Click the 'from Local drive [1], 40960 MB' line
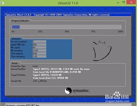This screenshot has width=137, height=106. [x=51, y=78]
